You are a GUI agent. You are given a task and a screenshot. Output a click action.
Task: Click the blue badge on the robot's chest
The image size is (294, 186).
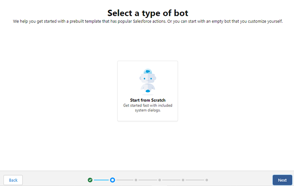(147, 91)
